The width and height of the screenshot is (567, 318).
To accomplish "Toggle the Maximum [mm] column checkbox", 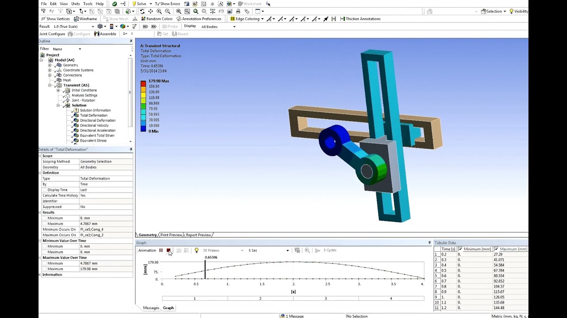I will coord(496,249).
